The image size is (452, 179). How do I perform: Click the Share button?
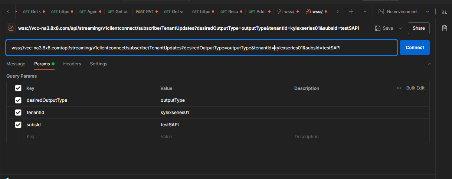419,28
